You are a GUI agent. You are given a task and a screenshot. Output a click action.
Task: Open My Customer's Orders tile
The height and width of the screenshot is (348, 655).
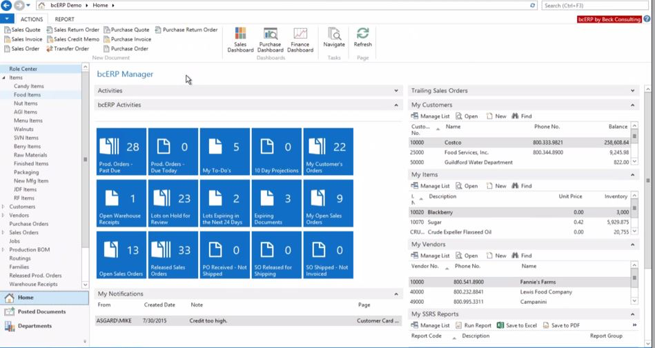[329, 152]
